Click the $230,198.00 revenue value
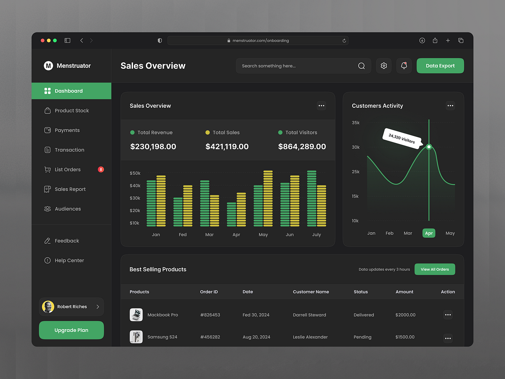 click(153, 147)
